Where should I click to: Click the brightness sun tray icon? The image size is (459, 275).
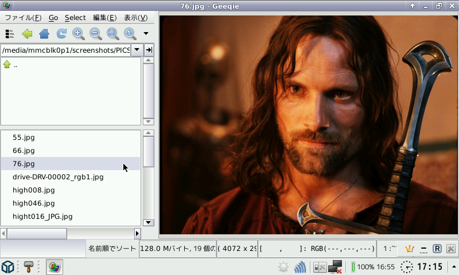point(283,267)
